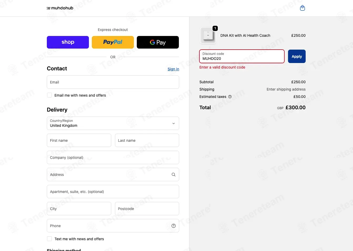Image resolution: width=353 pixels, height=251 pixels.
Task: Click the quantity badge on product
Action: 215,28
